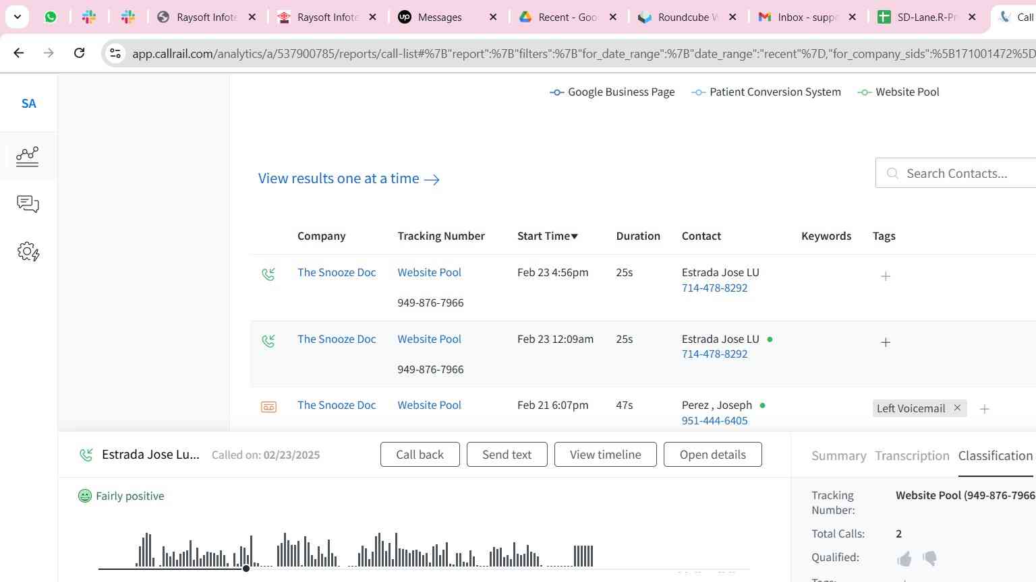This screenshot has width=1036, height=582.
Task: Click contact name Perez , Joseph
Action: (x=717, y=405)
